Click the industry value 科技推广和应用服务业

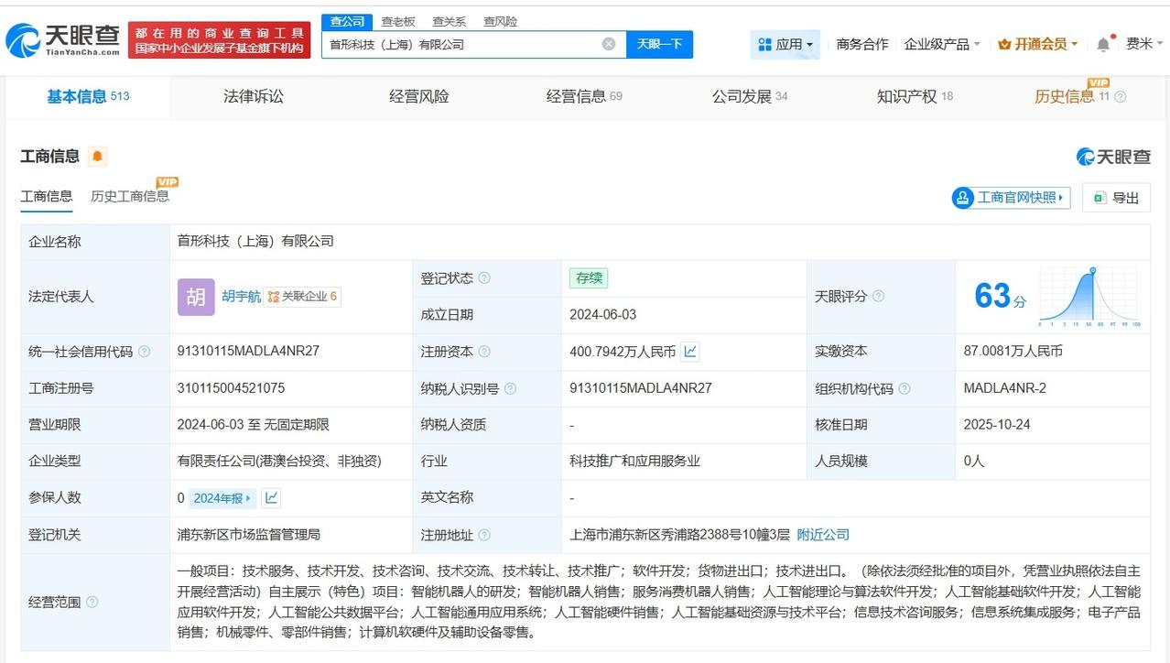coord(634,462)
